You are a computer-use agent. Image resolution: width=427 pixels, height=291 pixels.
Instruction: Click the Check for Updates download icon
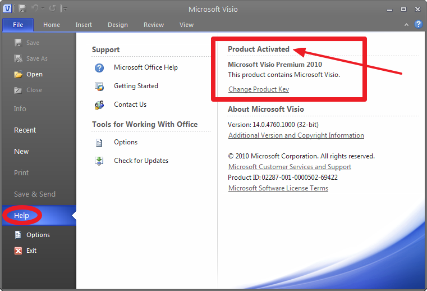tap(99, 161)
